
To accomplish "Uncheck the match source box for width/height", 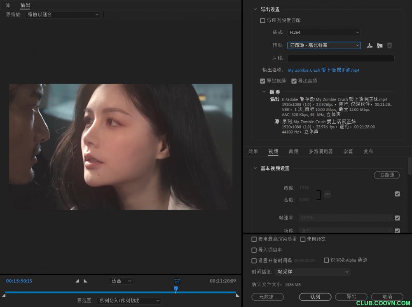I will [397, 194].
